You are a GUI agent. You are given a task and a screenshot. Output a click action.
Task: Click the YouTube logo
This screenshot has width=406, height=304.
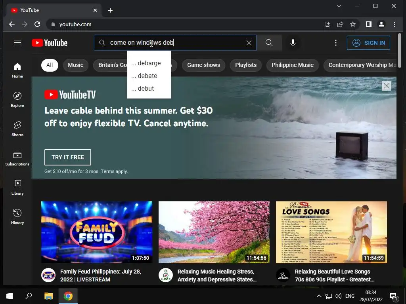coord(50,43)
